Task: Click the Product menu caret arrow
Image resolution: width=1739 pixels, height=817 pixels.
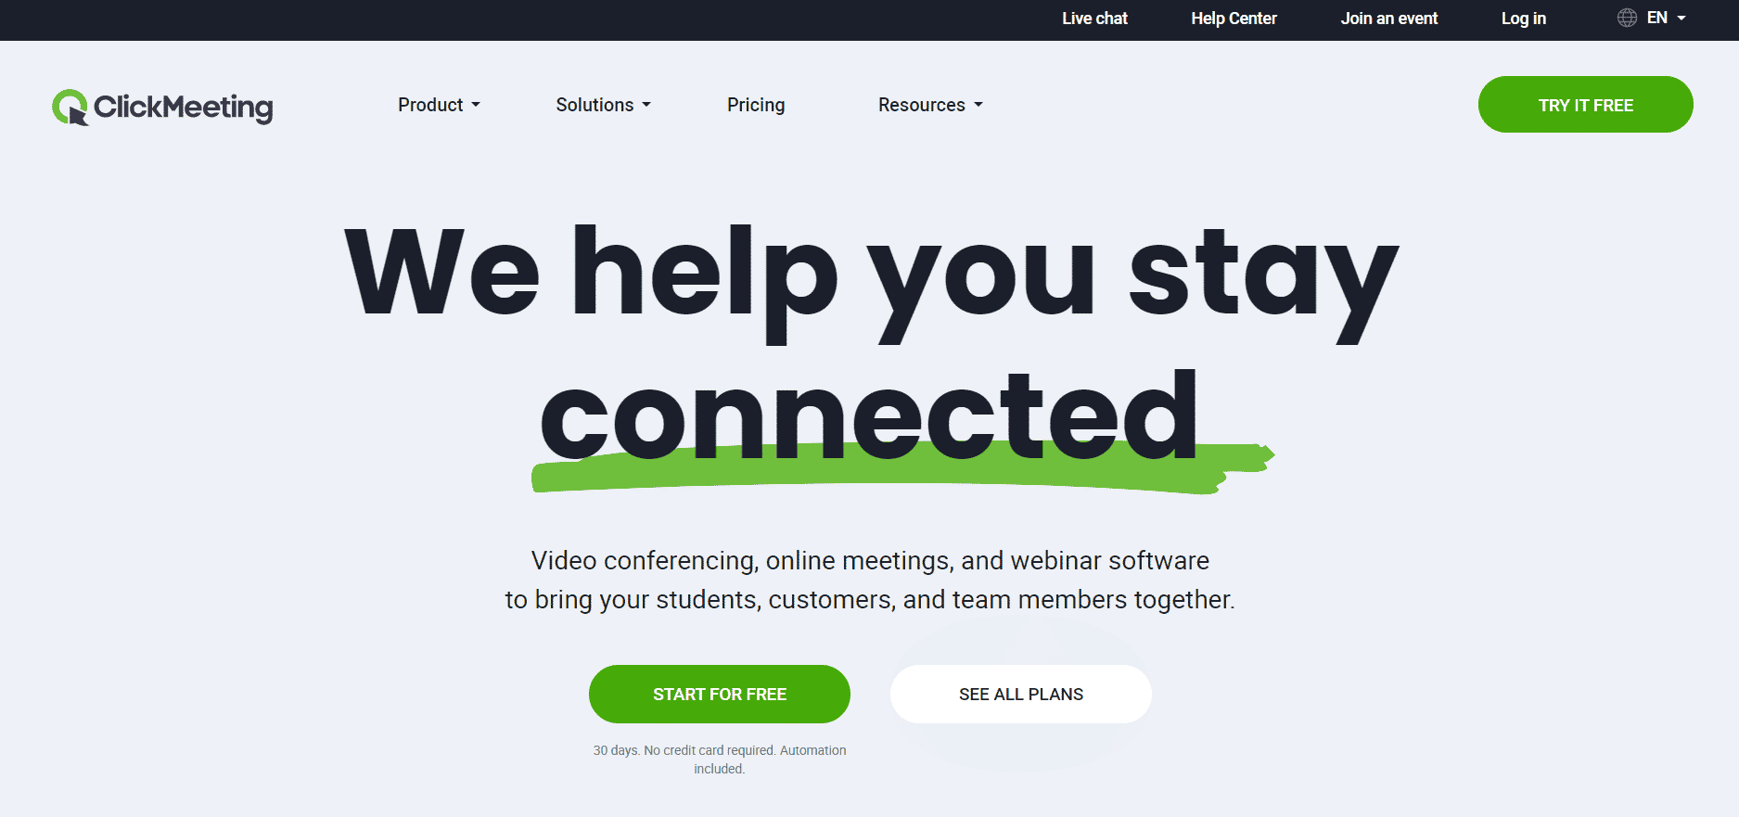Action: [x=476, y=106]
